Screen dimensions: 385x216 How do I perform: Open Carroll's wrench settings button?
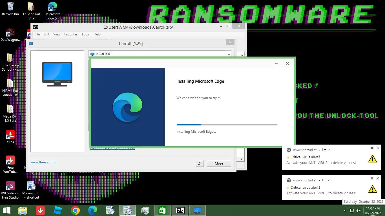point(200,163)
